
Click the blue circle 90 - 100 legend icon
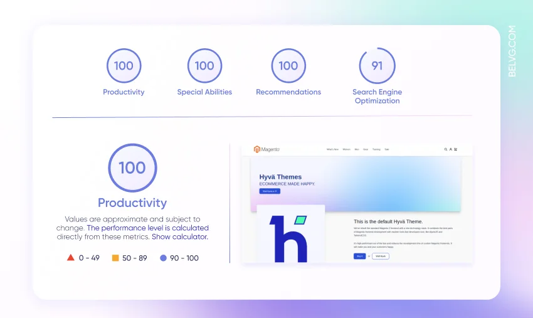(x=163, y=258)
